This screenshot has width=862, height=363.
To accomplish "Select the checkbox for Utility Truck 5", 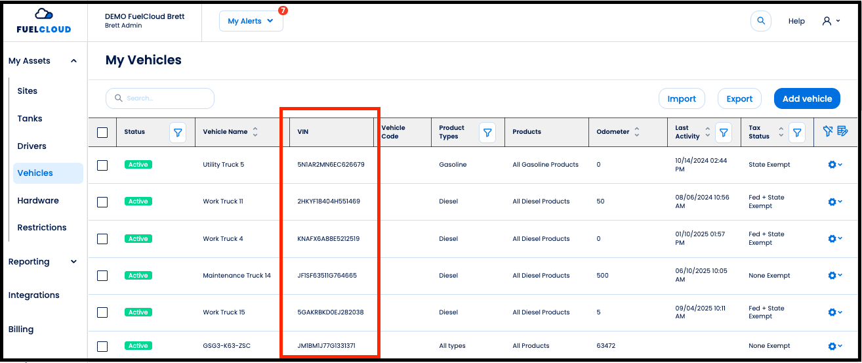I will coord(102,165).
